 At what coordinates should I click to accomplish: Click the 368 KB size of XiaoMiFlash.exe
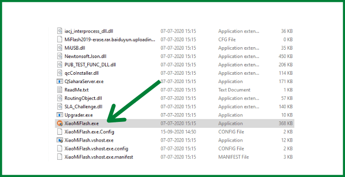(x=285, y=123)
